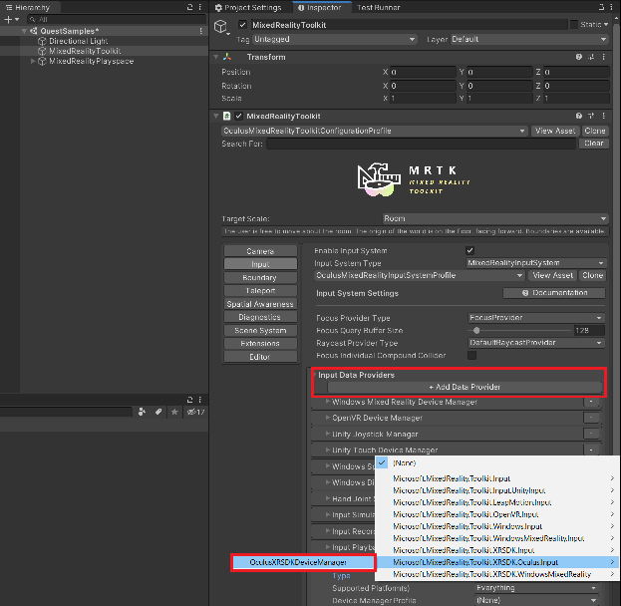Click the Search For input field
Viewport: 621px width, 606px height.
click(421, 144)
